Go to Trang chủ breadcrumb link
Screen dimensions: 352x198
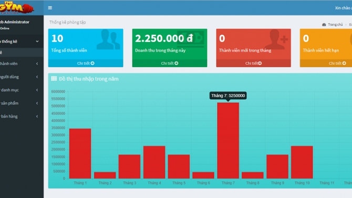[x=335, y=25]
